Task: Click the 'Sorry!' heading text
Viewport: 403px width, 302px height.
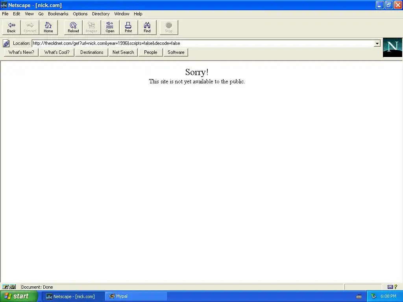Action: tap(197, 72)
